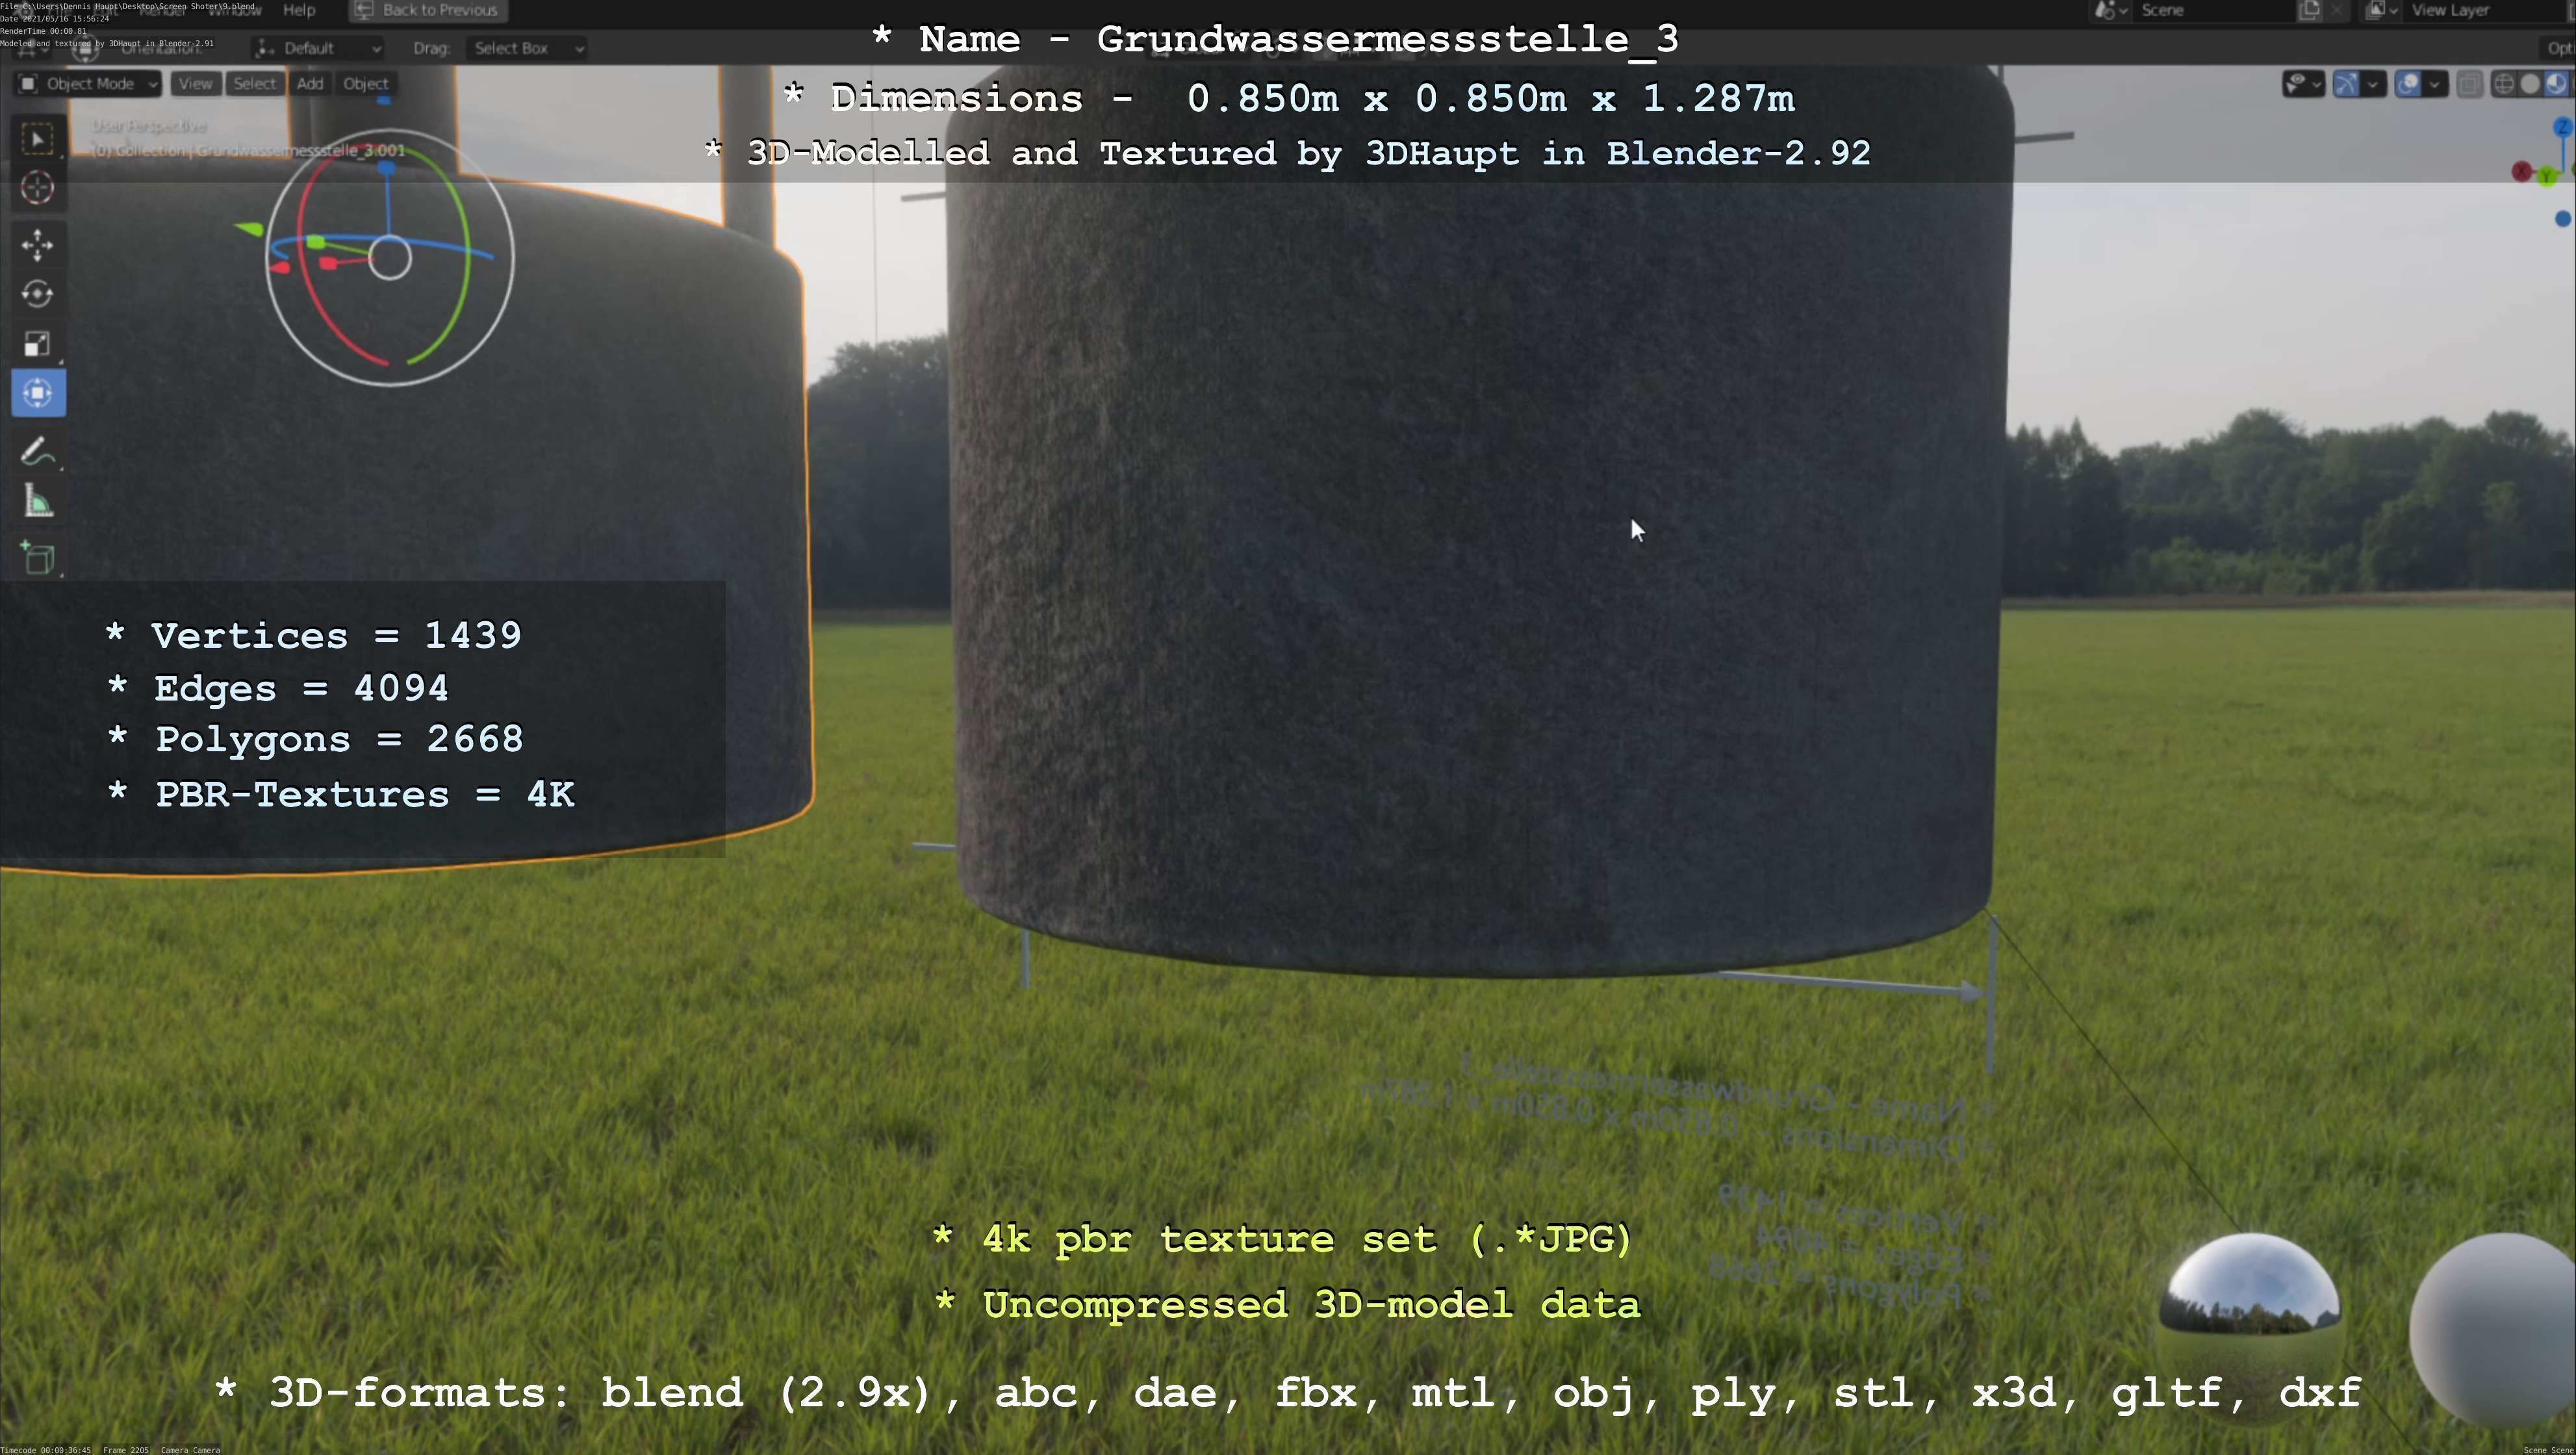Click the Y axis on navigation gizmo
This screenshot has width=2576, height=1455.
pyautogui.click(x=2547, y=177)
